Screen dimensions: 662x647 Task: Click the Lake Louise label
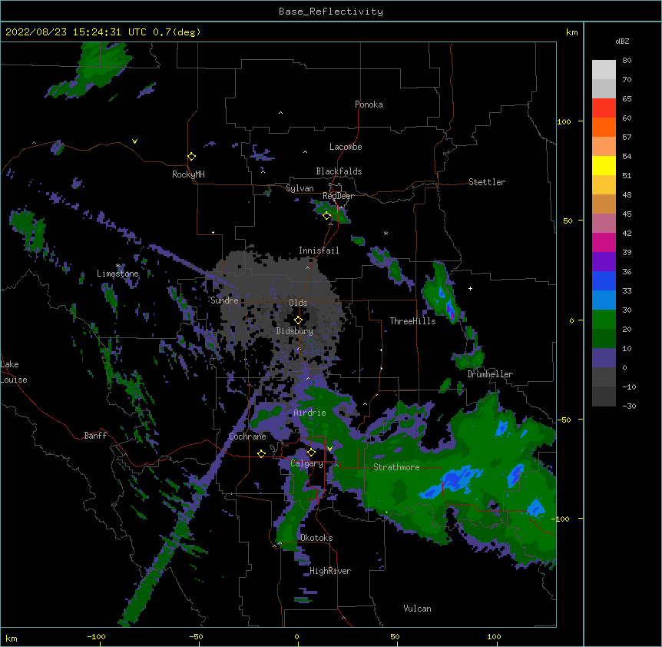pyautogui.click(x=14, y=372)
